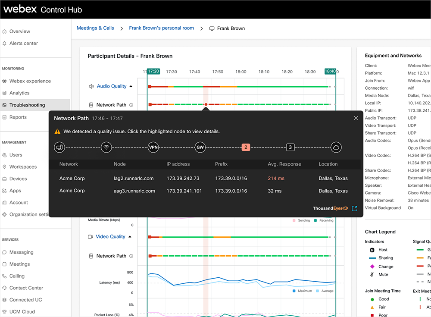Screen dimensions: 431x317
Task: Click the GW gateway node
Action: [200, 147]
